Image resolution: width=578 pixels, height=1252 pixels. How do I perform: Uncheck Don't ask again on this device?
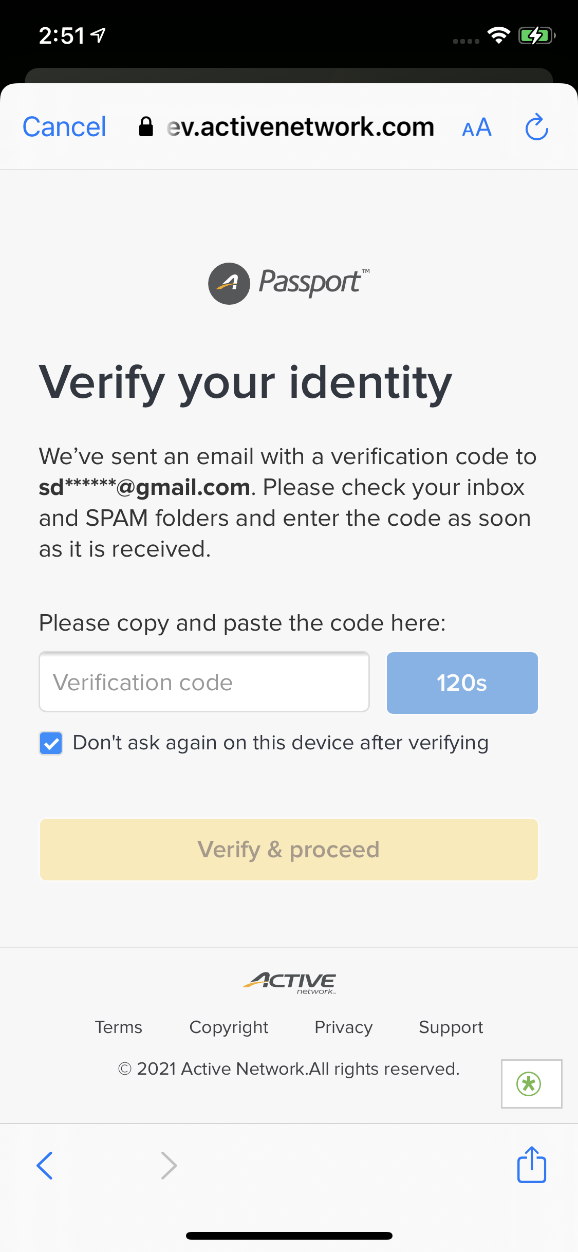(51, 743)
